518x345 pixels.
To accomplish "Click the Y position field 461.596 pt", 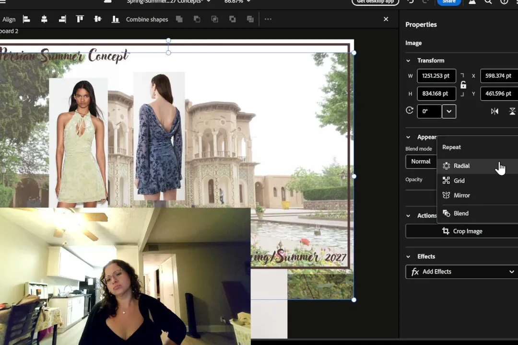I will tap(499, 94).
